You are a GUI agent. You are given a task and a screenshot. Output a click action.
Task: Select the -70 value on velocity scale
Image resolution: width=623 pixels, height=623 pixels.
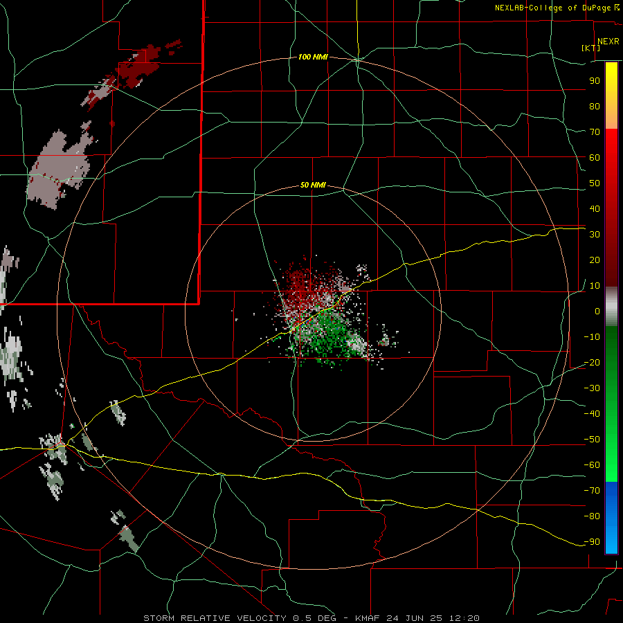pyautogui.click(x=592, y=491)
